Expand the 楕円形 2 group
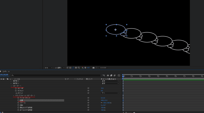This screenshot has height=113, width=204. (11, 83)
